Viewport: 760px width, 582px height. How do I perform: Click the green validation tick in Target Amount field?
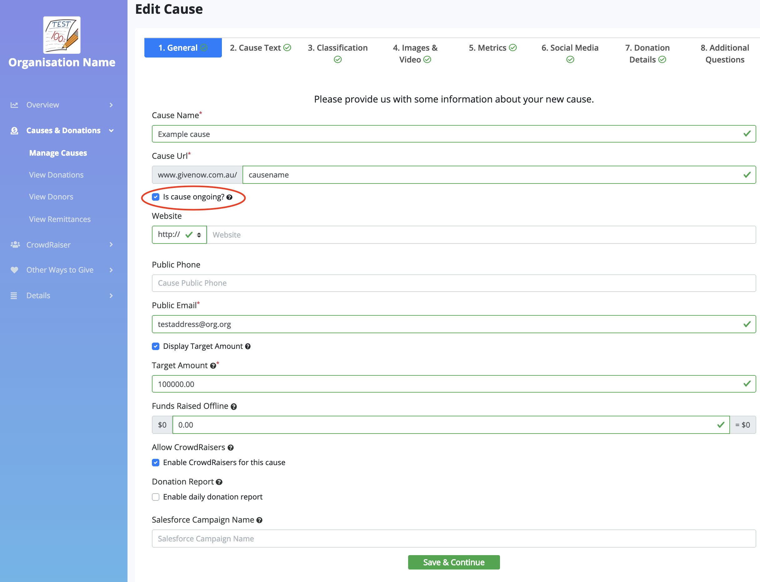pos(747,384)
